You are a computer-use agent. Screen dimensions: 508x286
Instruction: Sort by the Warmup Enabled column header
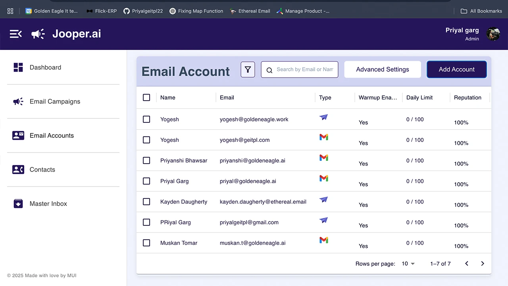[x=378, y=97]
